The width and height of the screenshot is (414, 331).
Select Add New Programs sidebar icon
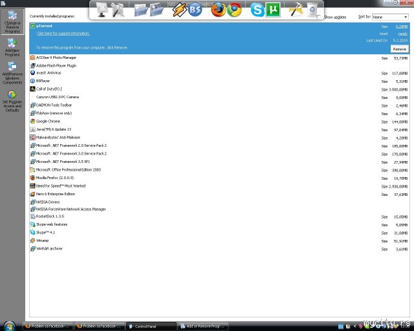click(x=12, y=47)
